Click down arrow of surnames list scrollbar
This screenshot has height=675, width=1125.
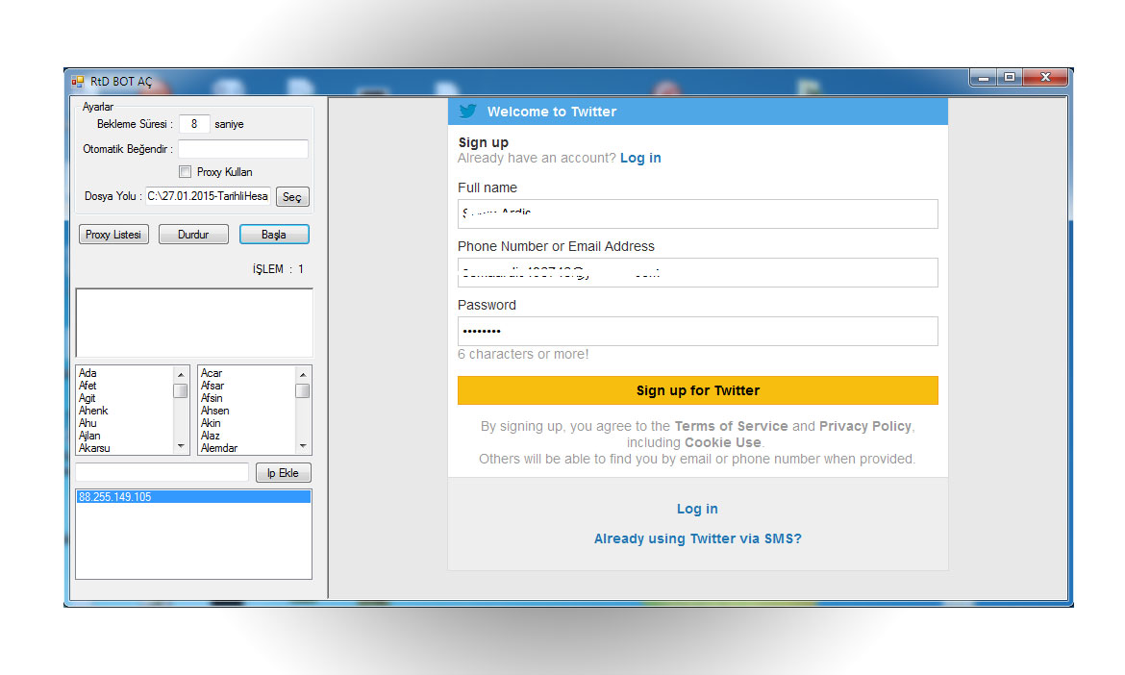(303, 446)
